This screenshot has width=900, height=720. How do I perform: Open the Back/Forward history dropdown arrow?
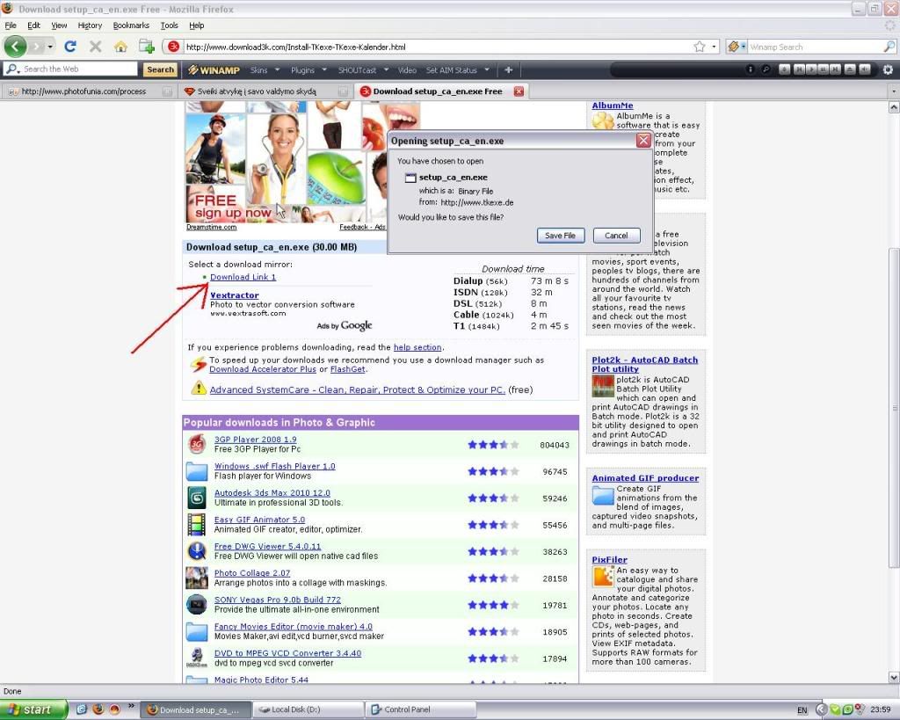50,47
